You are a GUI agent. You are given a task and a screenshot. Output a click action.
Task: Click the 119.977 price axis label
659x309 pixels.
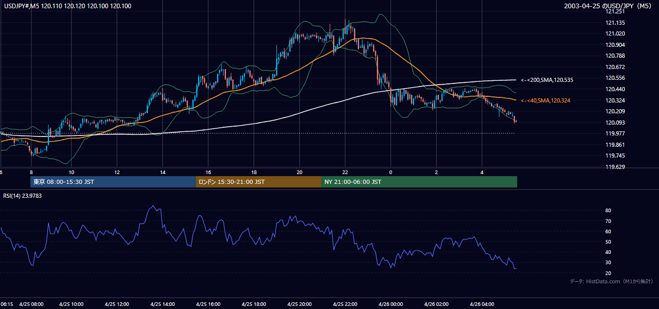[x=615, y=133]
